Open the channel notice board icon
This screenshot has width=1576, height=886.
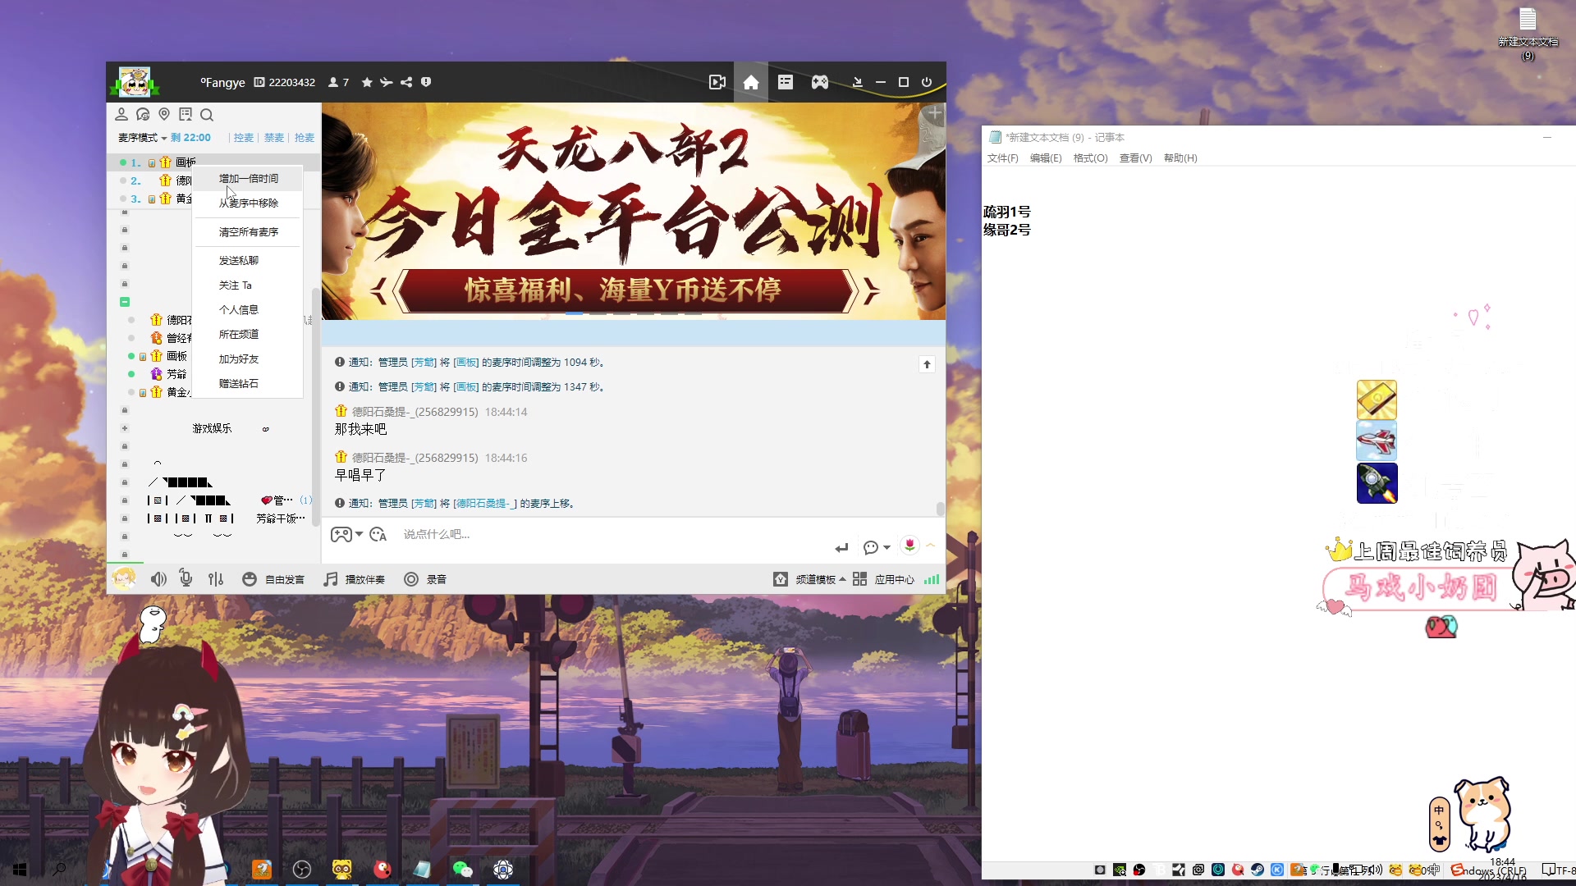point(186,115)
